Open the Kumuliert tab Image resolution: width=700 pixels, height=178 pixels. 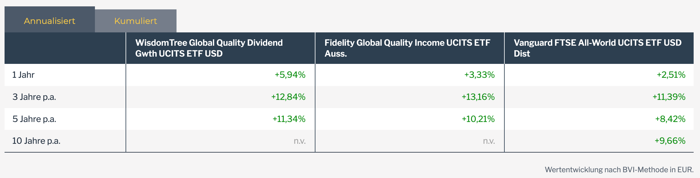point(136,21)
